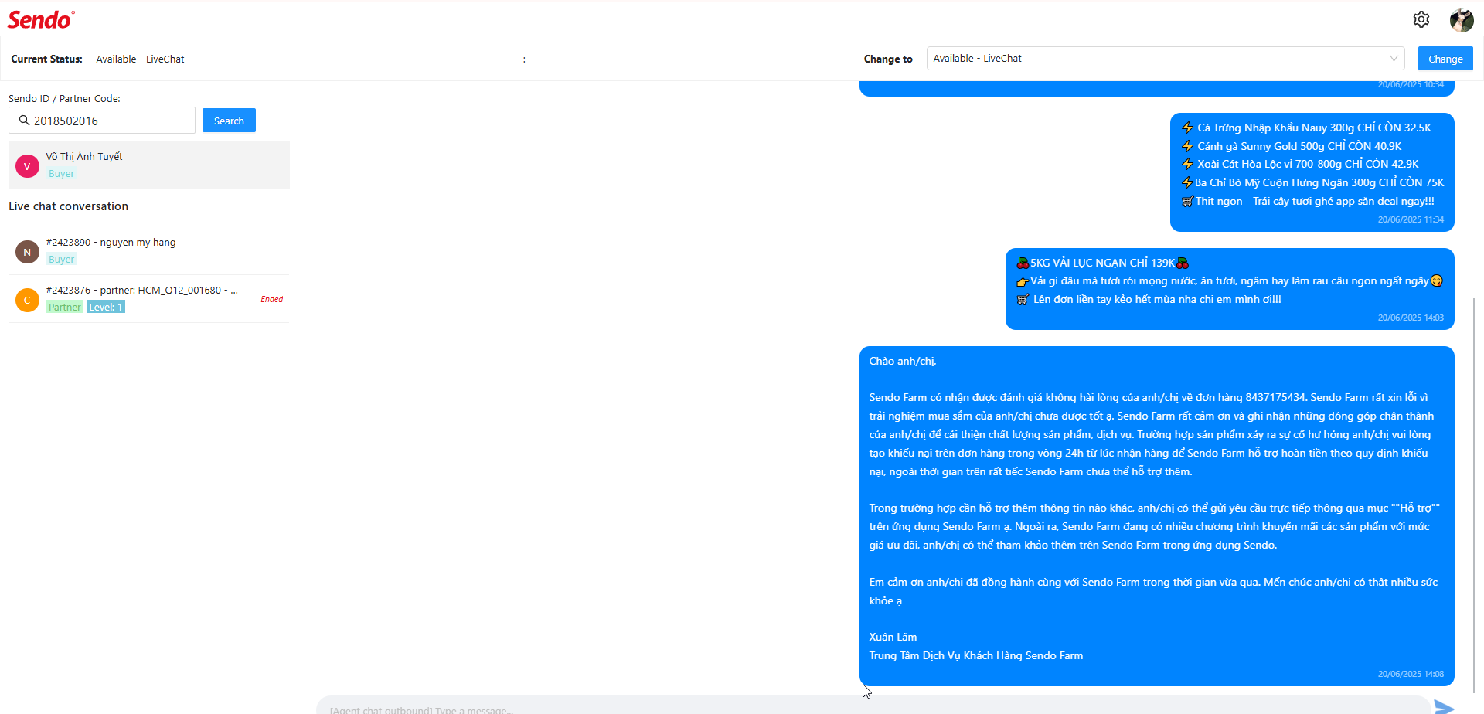Open Võ Thị Ánh Tuyết buyer result
This screenshot has width=1484, height=714.
149,165
